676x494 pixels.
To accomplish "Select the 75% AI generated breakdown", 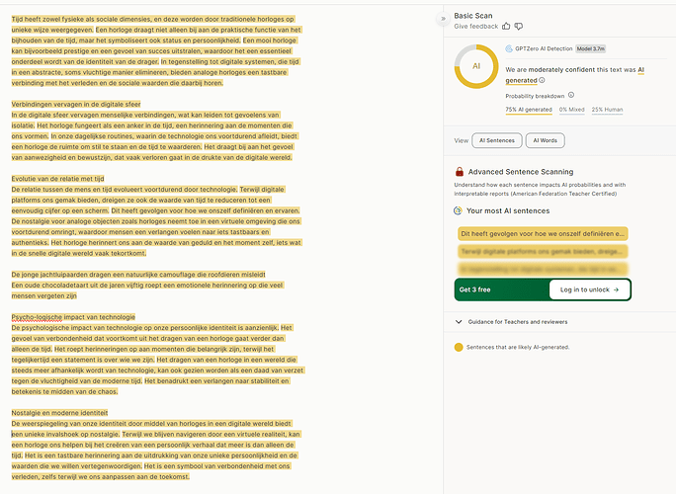I will click(x=529, y=109).
